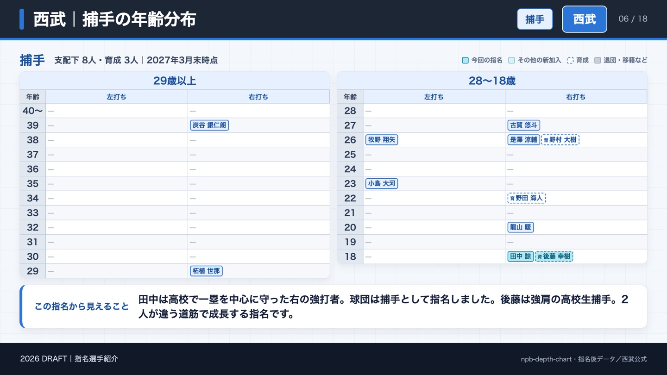This screenshot has height=375, width=667.
Task: Click the age 18 row label
Action: [350, 256]
